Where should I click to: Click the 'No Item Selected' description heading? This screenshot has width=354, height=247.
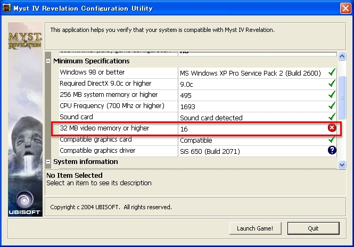(x=75, y=176)
